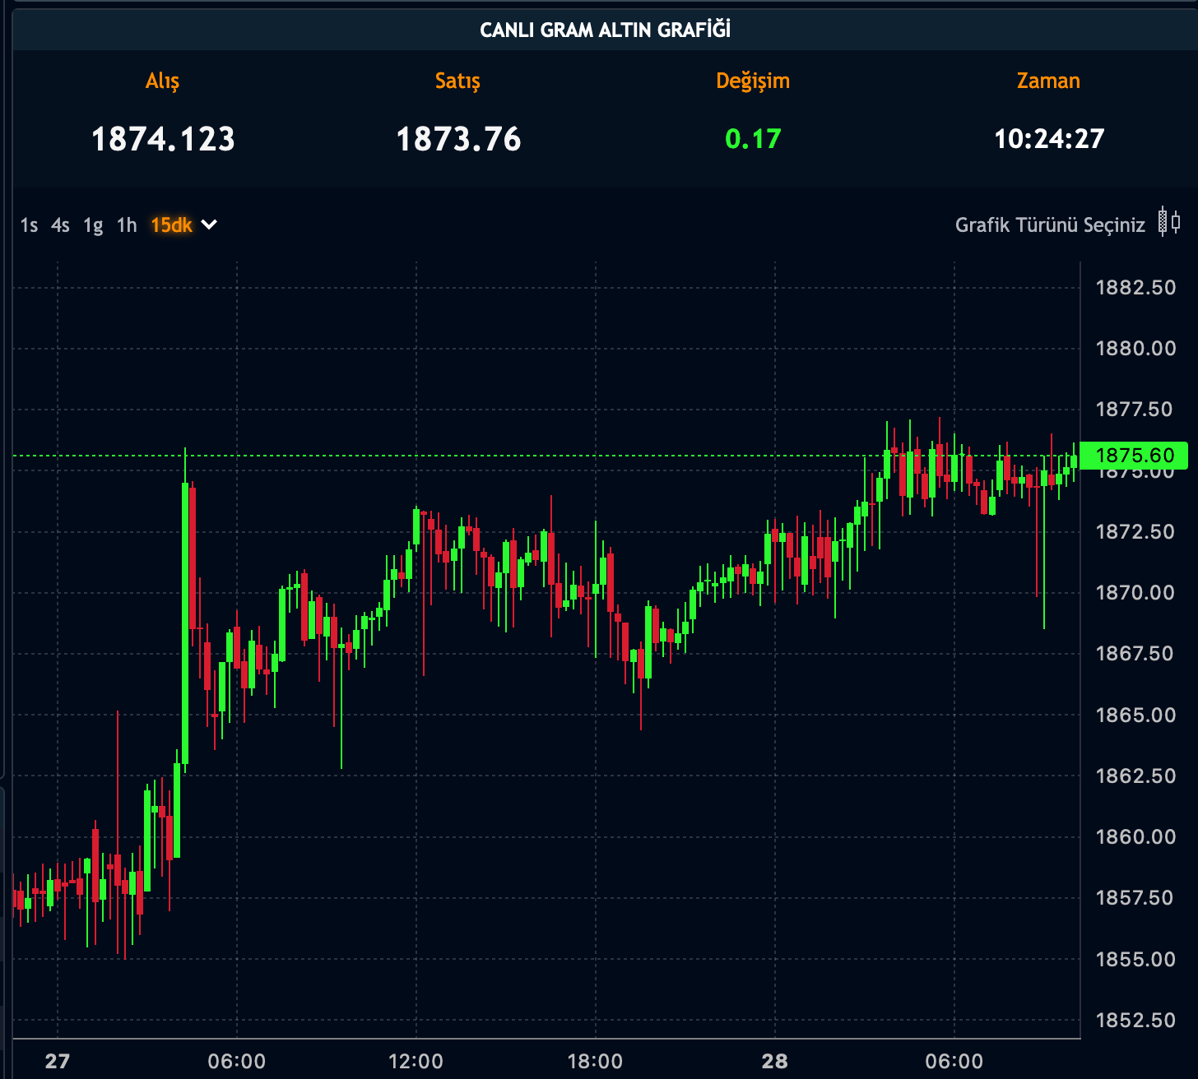
Task: Click the 1867.50 price axis label
Action: pos(1135,654)
